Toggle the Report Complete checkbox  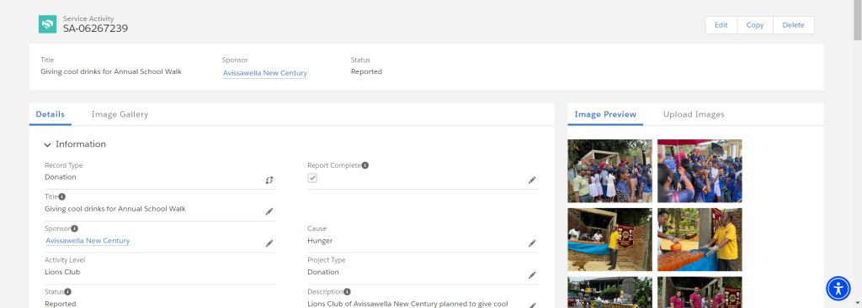tap(312, 178)
